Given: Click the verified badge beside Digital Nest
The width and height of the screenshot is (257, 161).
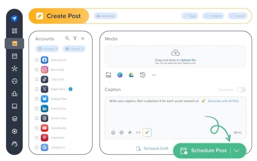Looking at the screenshot, I should click(71, 89).
